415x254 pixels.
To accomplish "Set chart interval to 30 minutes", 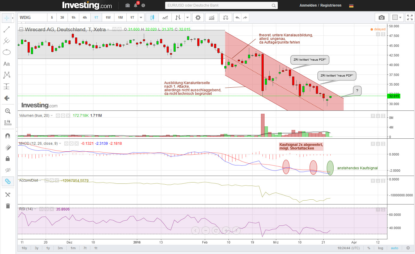I will point(62,17).
